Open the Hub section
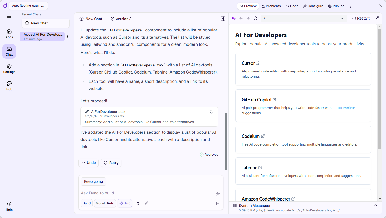Viewport: 386px width, 218px height. (9, 86)
